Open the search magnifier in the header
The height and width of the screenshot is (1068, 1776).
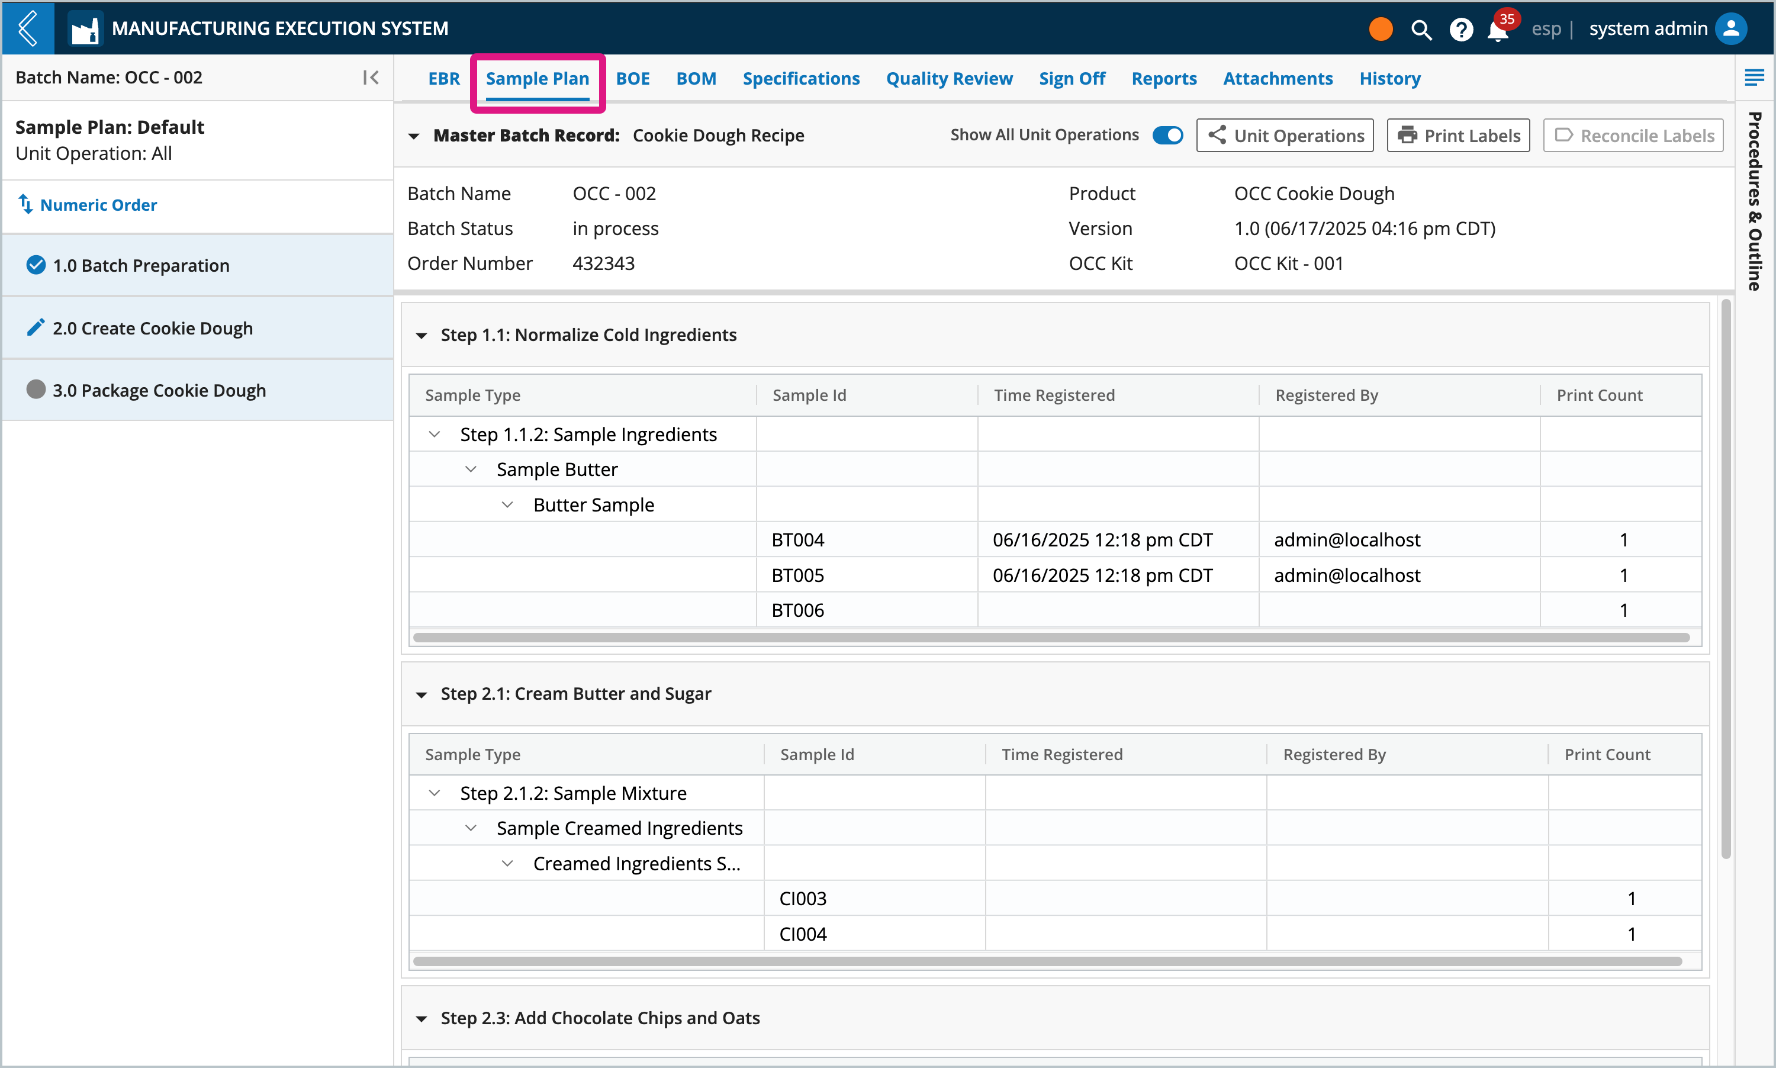pyautogui.click(x=1421, y=30)
